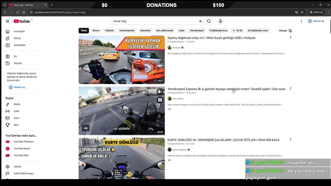The image size is (331, 186).
Task: Open the Moto Kurye Günlüğü video thumbnail
Action: click(x=122, y=60)
